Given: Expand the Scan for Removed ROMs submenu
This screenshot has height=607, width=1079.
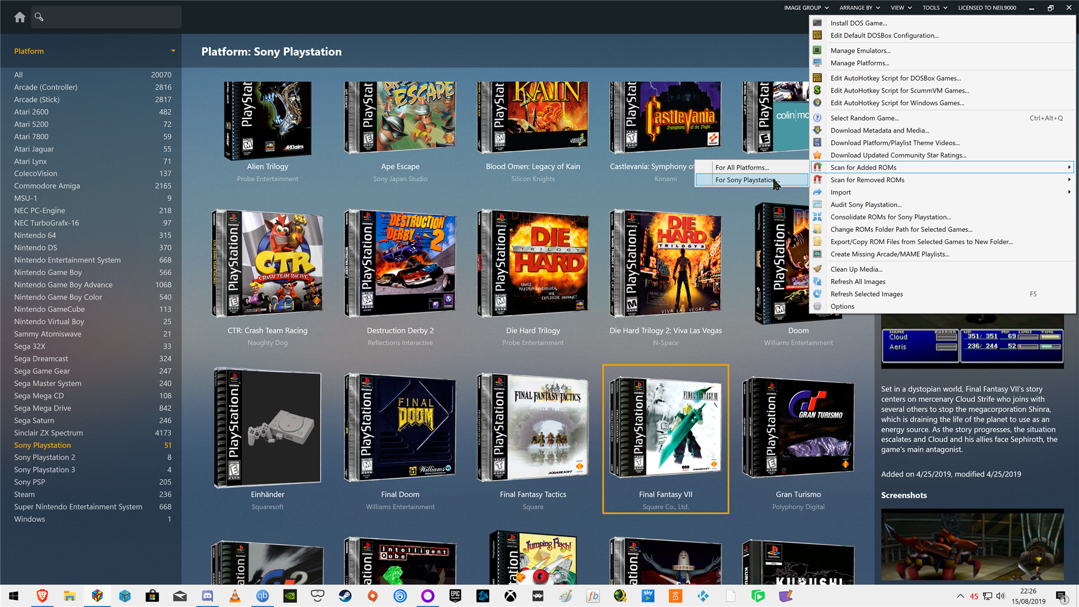Looking at the screenshot, I should [x=942, y=180].
